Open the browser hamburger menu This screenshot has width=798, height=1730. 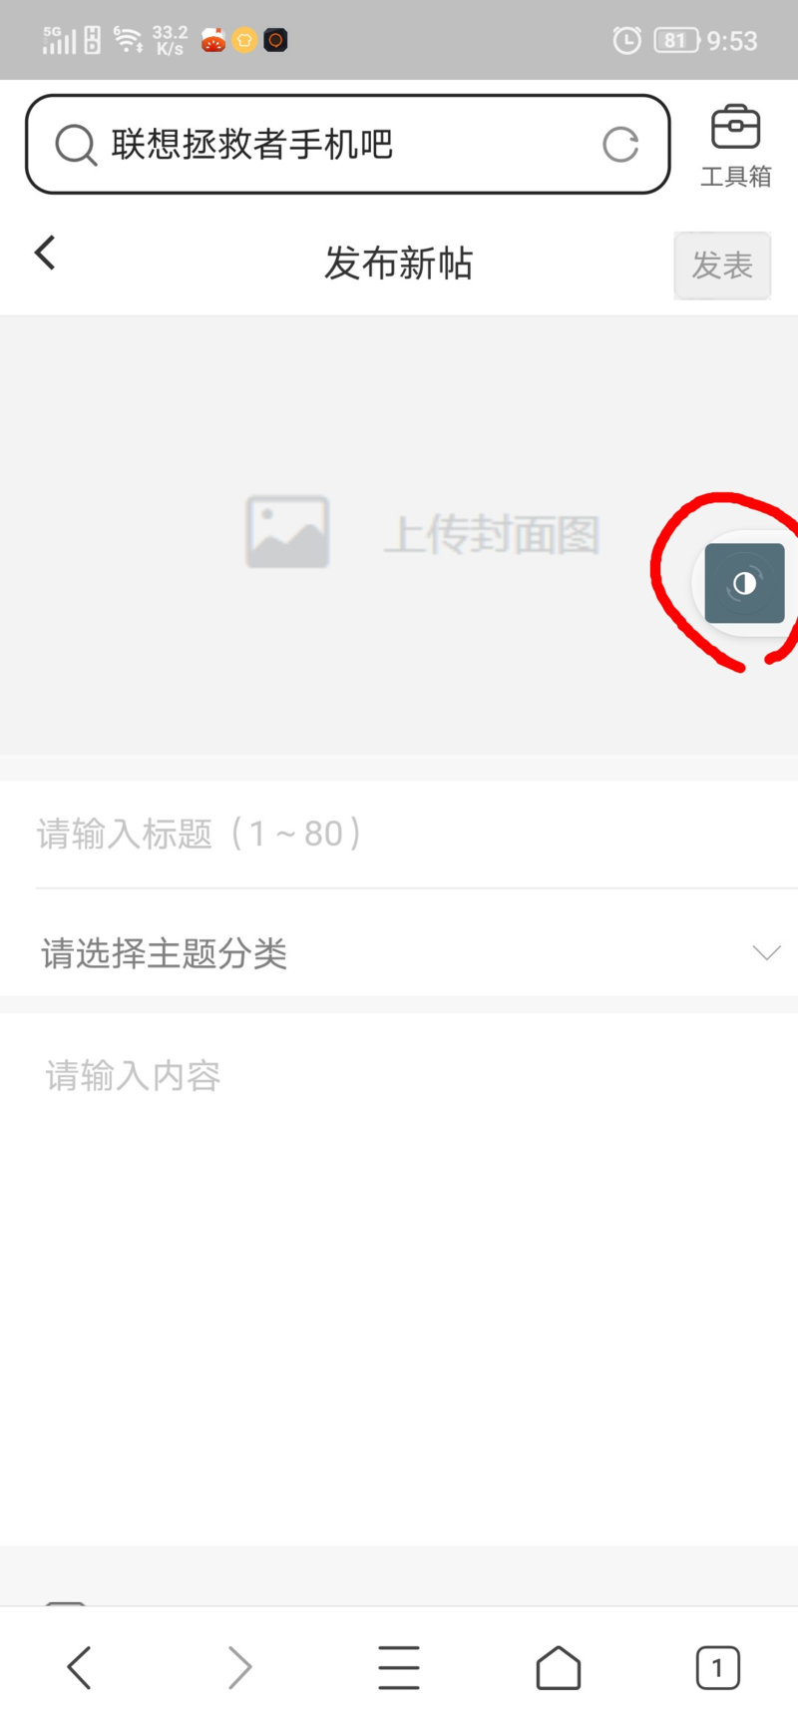coord(399,1667)
